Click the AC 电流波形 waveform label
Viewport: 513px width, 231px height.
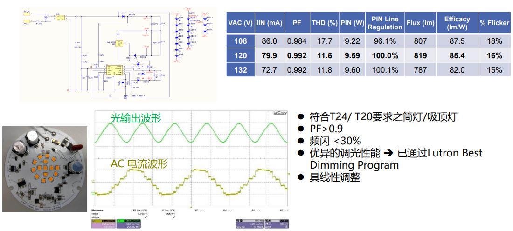point(139,164)
